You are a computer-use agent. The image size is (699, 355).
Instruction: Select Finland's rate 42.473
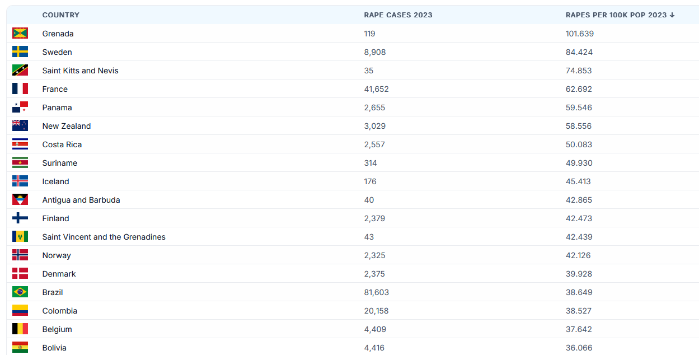click(579, 218)
